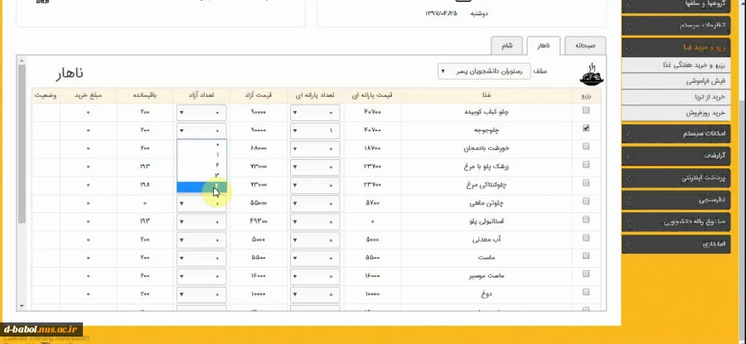Click the food name زرشک پلو با مرغ
This screenshot has width=746, height=344.
(x=487, y=167)
